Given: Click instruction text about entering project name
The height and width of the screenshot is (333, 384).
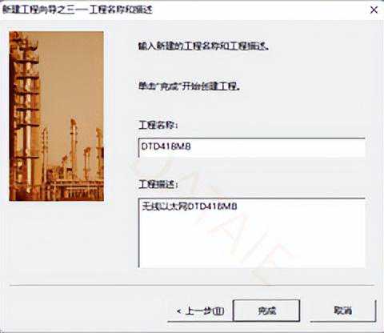Looking at the screenshot, I should [x=203, y=46].
